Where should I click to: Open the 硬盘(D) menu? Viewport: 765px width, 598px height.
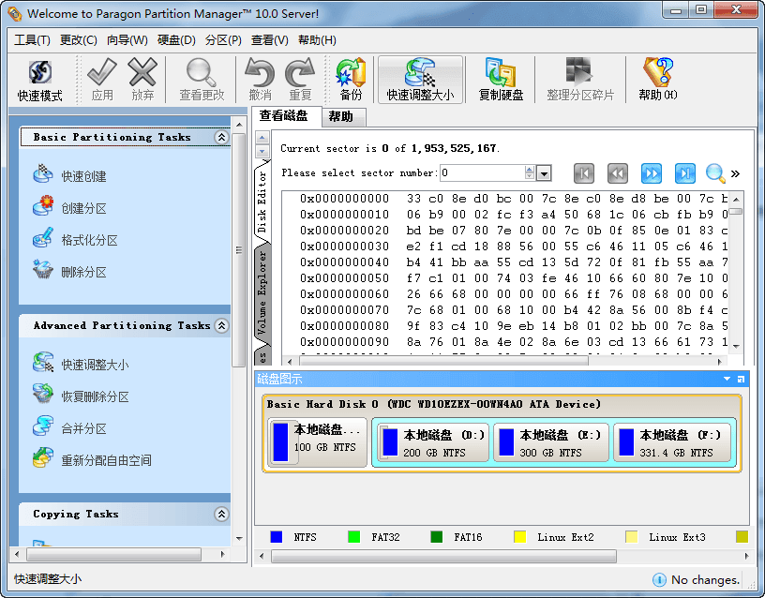tap(176, 40)
